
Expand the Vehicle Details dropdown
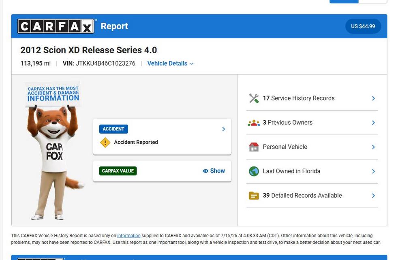tap(171, 64)
